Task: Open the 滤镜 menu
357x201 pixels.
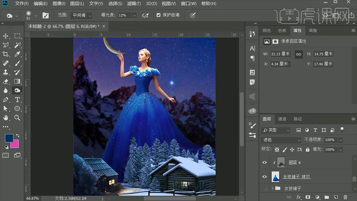Action: [x=134, y=4]
